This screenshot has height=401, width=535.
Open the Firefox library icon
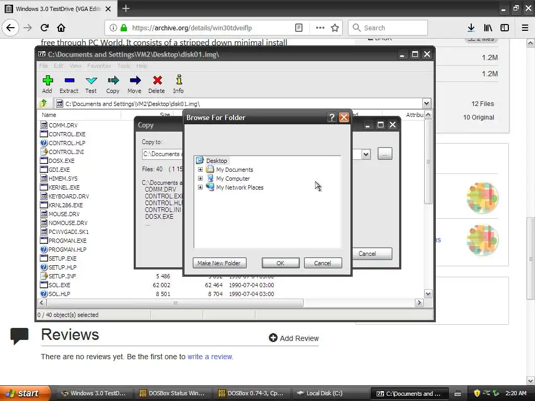[x=489, y=28]
